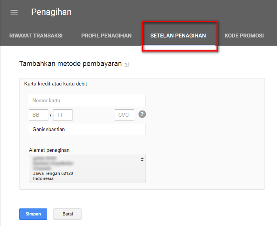Switch to Profil Penagihan tab
277x226 pixels.
[107, 36]
